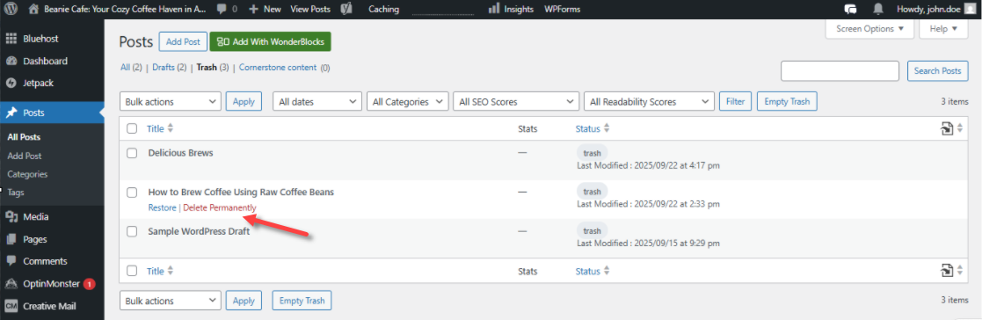This screenshot has height=320, width=982.
Task: Click the Bluehost grid icon in sidebar
Action: click(11, 39)
